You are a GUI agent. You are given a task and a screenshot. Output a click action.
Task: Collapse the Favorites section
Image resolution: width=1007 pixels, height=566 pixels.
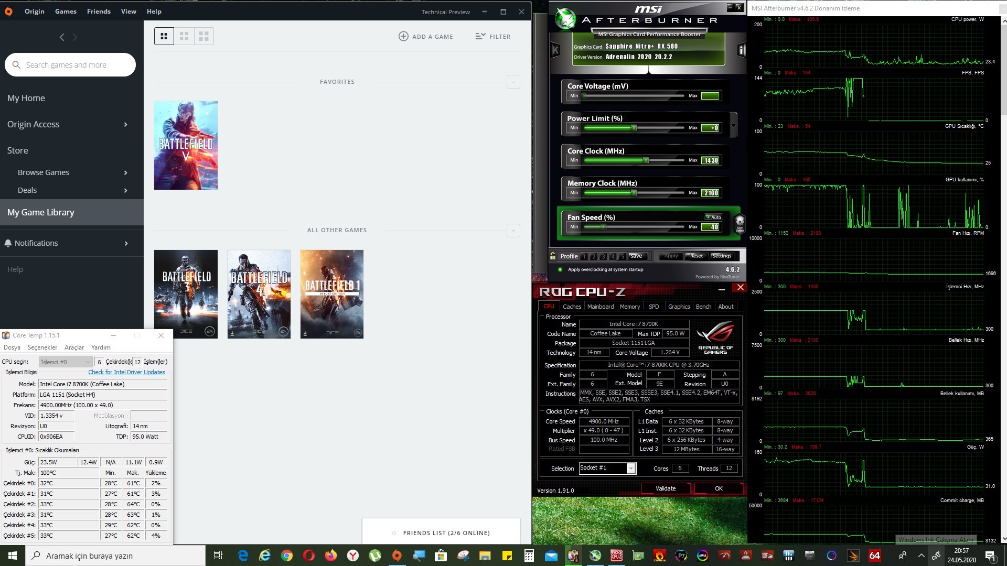coord(513,82)
